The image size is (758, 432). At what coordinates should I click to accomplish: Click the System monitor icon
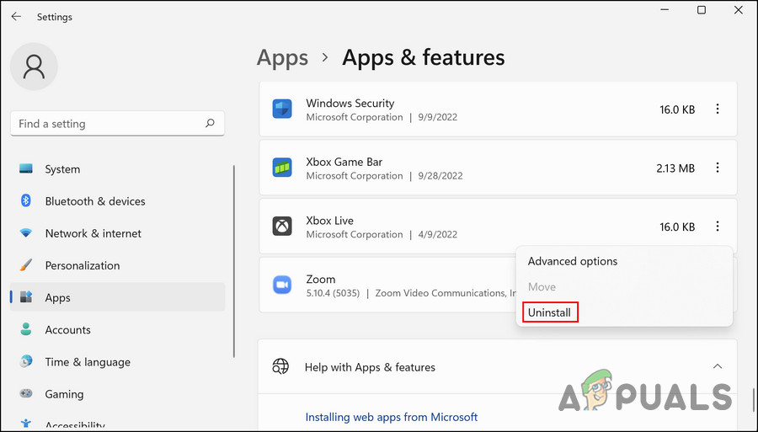26,168
